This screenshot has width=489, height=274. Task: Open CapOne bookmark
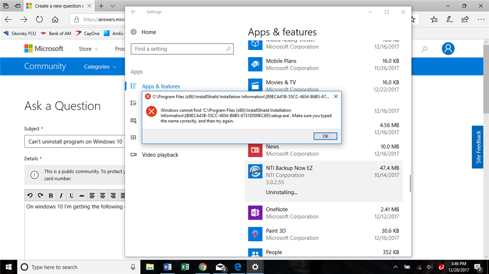88,33
